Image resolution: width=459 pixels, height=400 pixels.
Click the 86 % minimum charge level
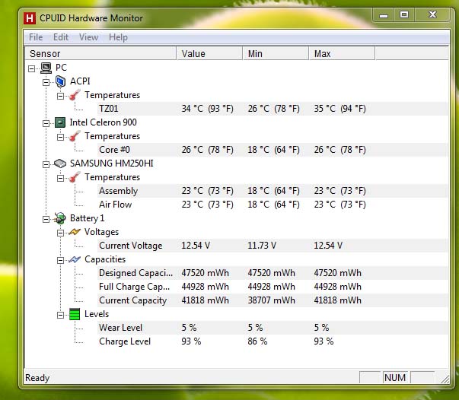(257, 341)
